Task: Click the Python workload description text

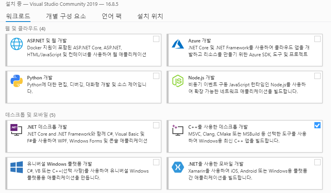Action: point(87,88)
